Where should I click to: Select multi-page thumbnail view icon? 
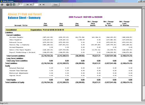point(14,5)
